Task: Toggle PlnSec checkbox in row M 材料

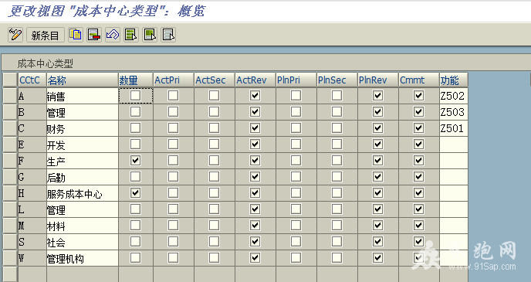Action: coord(337,226)
